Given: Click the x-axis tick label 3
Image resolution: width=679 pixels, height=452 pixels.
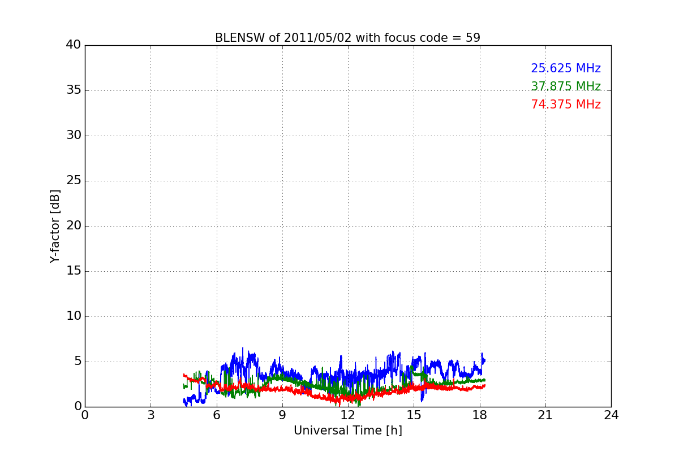Looking at the screenshot, I should click(151, 415).
